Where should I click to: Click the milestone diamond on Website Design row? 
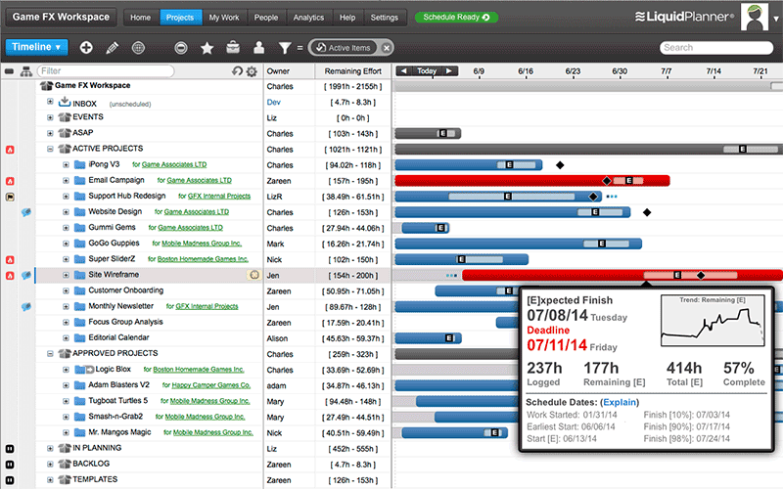647,212
